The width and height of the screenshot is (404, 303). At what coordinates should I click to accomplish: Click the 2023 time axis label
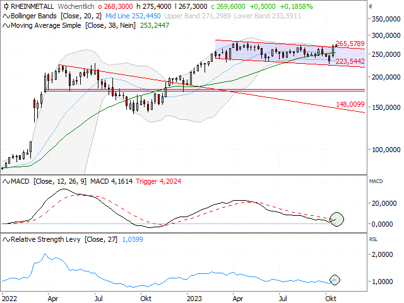(x=194, y=299)
